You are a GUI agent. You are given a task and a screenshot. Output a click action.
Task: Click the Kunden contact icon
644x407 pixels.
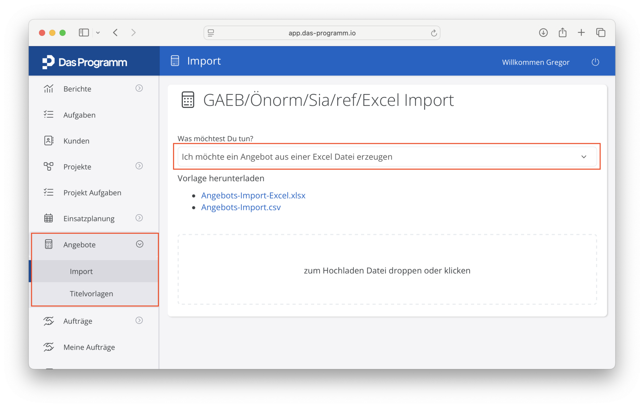(49, 140)
